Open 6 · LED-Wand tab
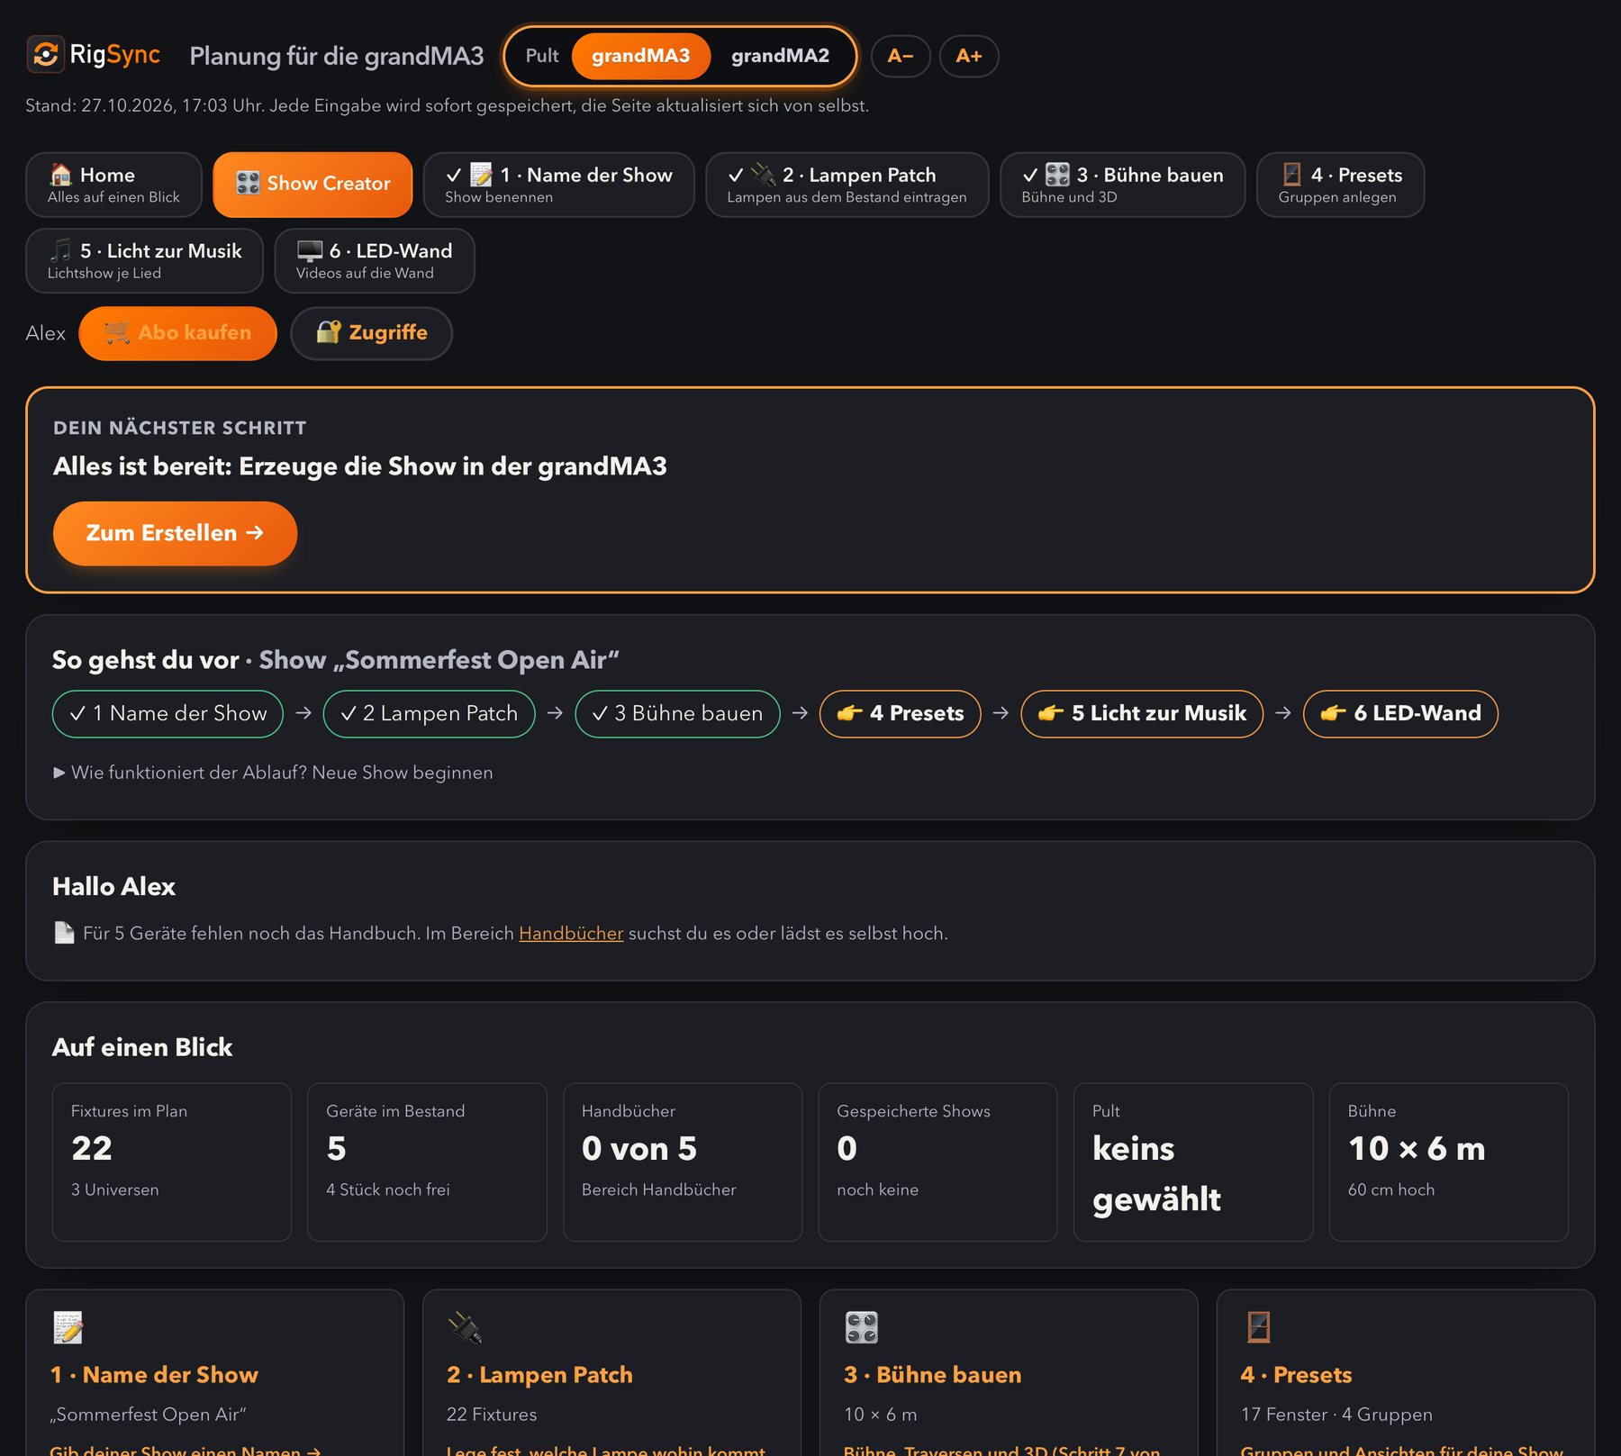Screen dimensions: 1621x1456 374,260
